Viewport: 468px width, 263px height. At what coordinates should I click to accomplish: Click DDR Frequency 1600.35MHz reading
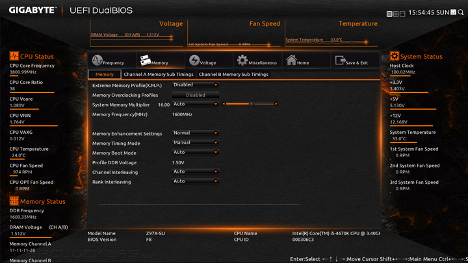pyautogui.click(x=23, y=218)
